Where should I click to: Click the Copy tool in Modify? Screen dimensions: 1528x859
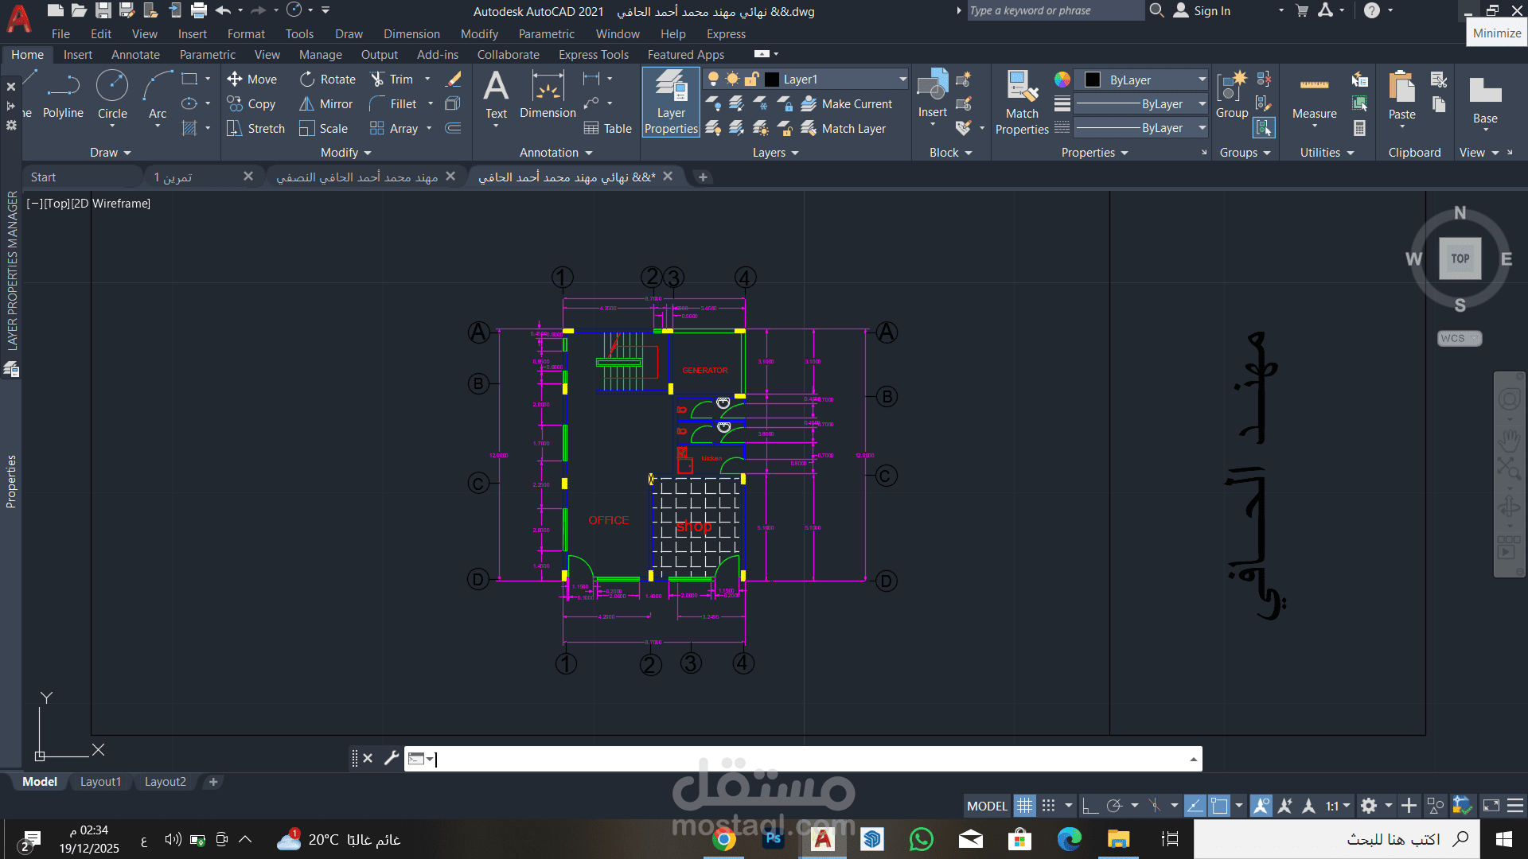(251, 104)
